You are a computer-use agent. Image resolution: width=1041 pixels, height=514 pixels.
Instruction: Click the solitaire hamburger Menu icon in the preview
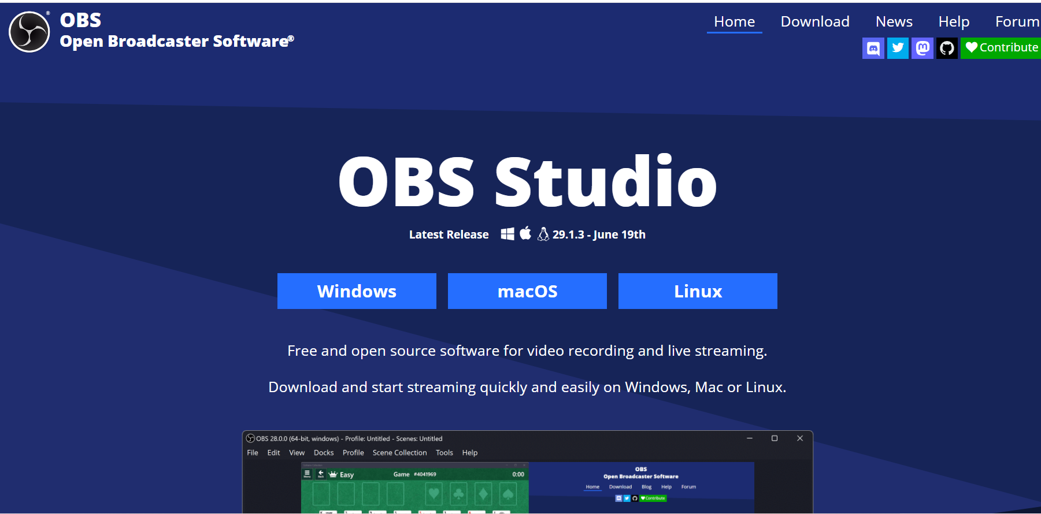(x=307, y=474)
